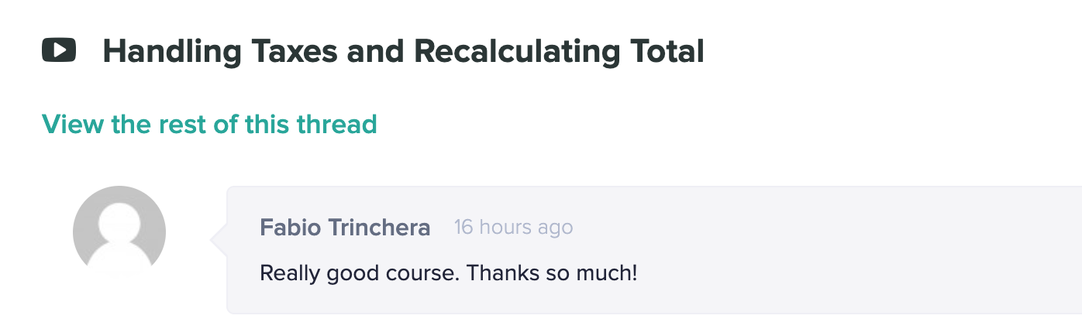This screenshot has height=336, width=1082.
Task: Click View the rest of this thread
Action: pyautogui.click(x=209, y=124)
